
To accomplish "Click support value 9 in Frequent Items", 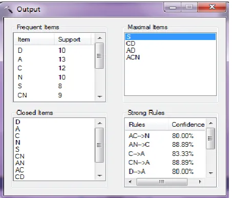I will [x=60, y=95].
